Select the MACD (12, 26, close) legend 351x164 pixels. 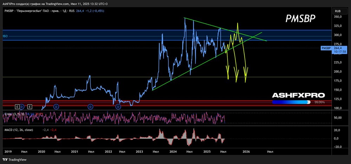(19, 130)
